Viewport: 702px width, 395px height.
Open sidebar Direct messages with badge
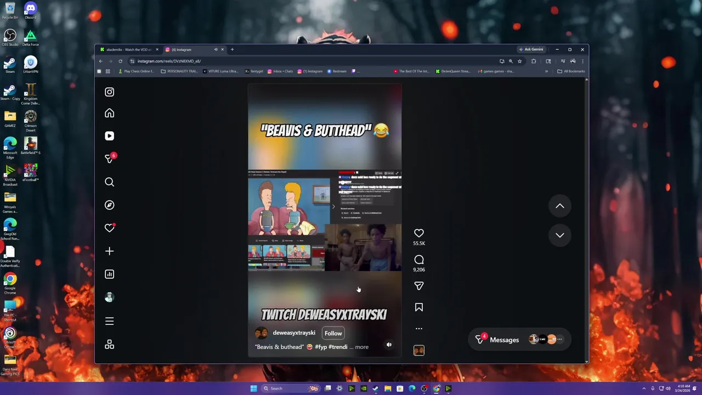coord(110,159)
